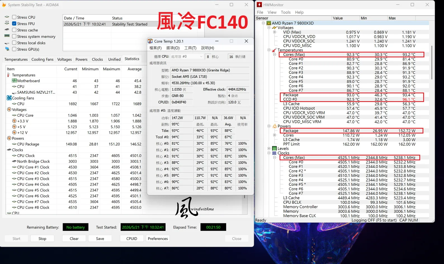Collapse the AMD Ryzen 7 9800X3D node
The height and width of the screenshot is (264, 444).
click(x=263, y=23)
